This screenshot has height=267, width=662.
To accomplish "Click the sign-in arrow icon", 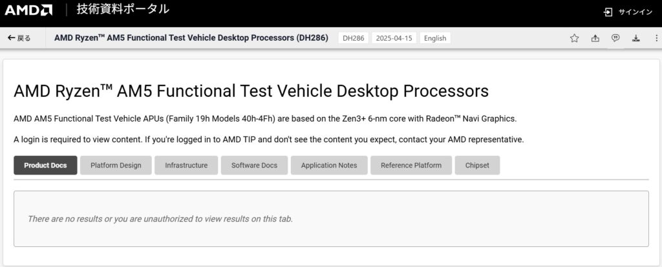I will click(608, 12).
